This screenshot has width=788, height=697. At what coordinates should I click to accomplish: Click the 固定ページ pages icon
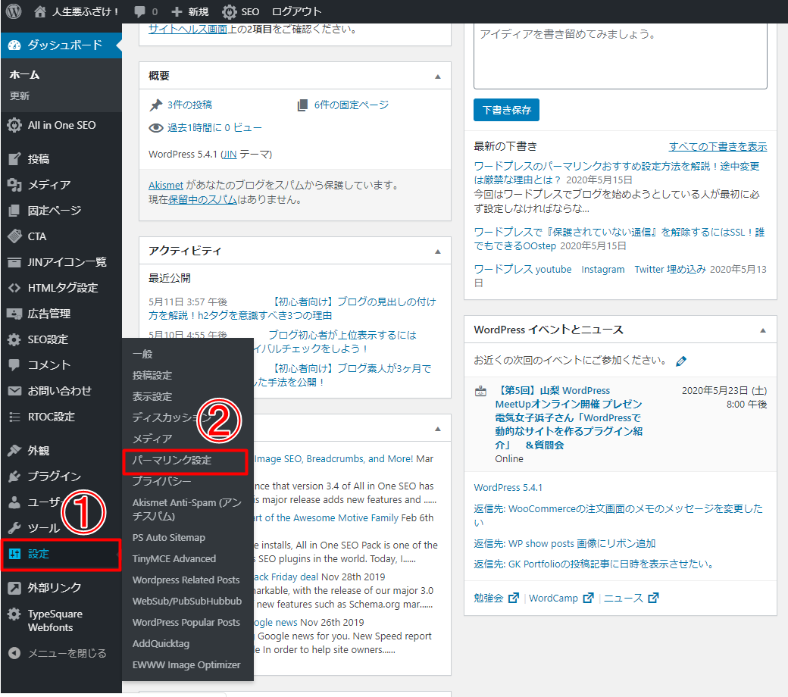click(x=14, y=211)
